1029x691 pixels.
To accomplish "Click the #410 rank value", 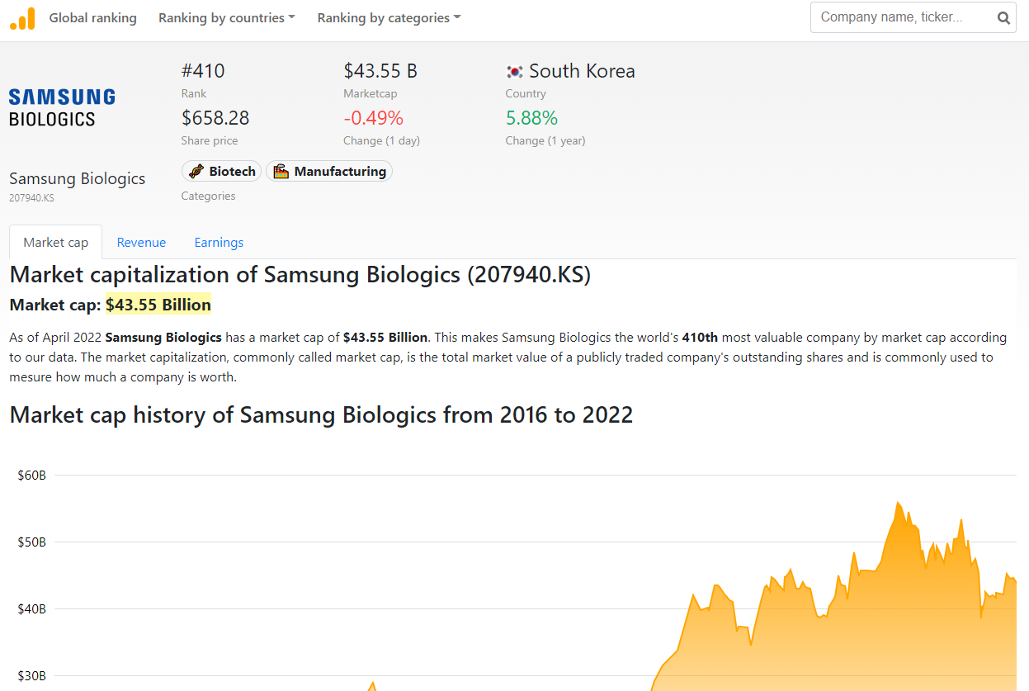I will (x=203, y=71).
